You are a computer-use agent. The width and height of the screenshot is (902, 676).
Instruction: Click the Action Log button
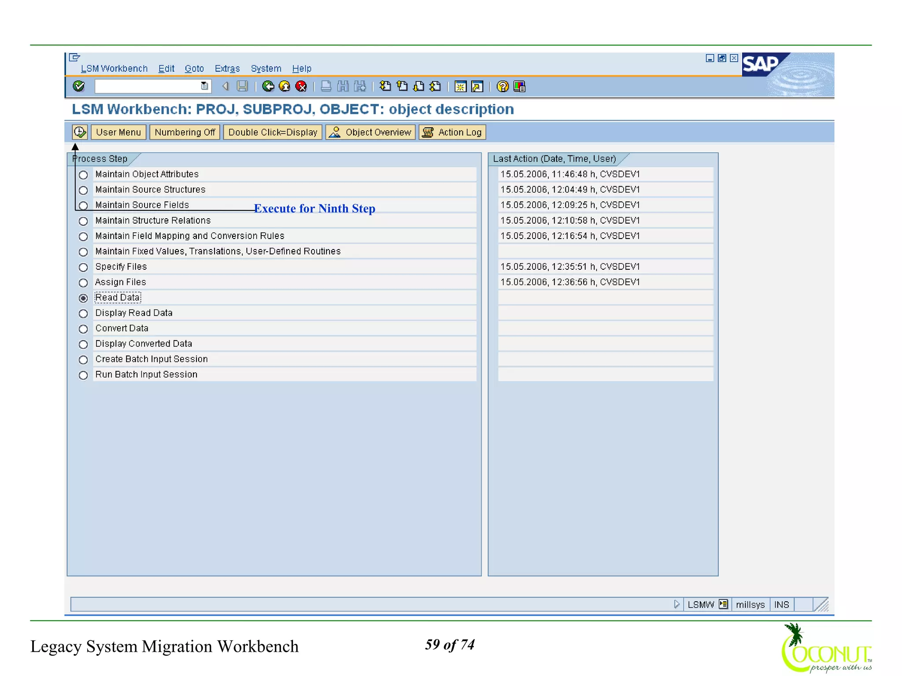tap(452, 132)
